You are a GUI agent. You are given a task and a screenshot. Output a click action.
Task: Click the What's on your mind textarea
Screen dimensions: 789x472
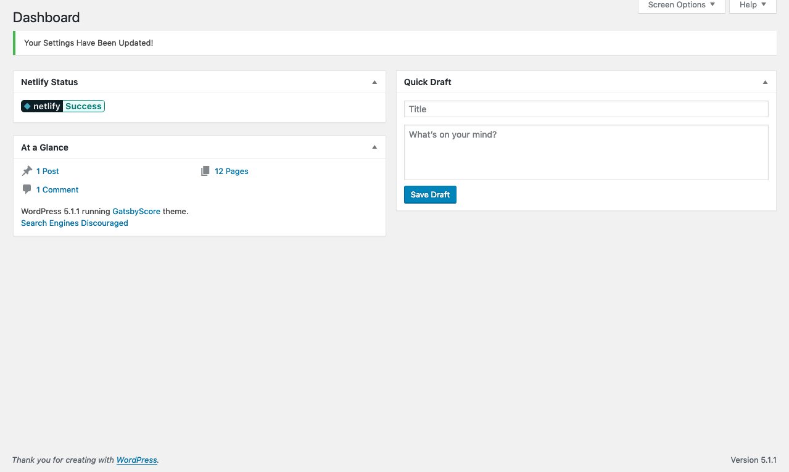tap(586, 152)
